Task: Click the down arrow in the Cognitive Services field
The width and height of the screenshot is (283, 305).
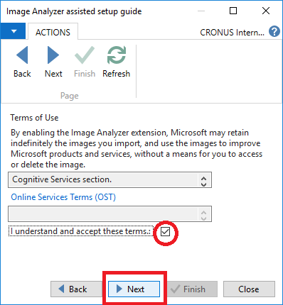Action: (x=203, y=184)
